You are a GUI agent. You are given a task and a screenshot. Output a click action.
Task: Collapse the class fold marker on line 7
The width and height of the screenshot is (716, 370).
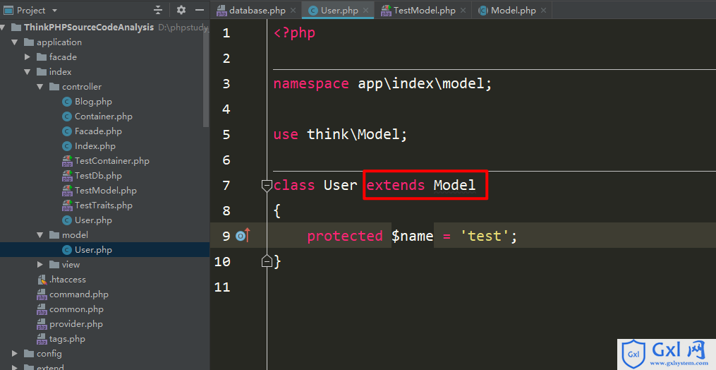click(267, 185)
